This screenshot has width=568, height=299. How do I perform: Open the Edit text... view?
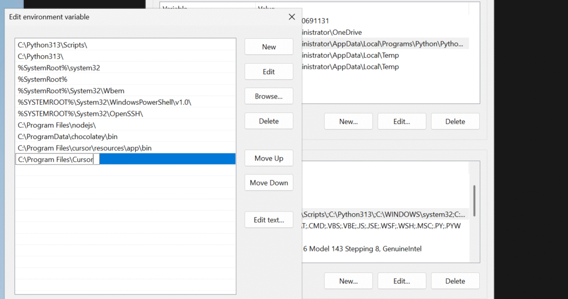(269, 220)
